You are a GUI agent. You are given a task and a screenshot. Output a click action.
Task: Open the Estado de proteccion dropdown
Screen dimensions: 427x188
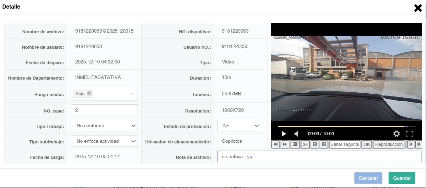pos(239,126)
